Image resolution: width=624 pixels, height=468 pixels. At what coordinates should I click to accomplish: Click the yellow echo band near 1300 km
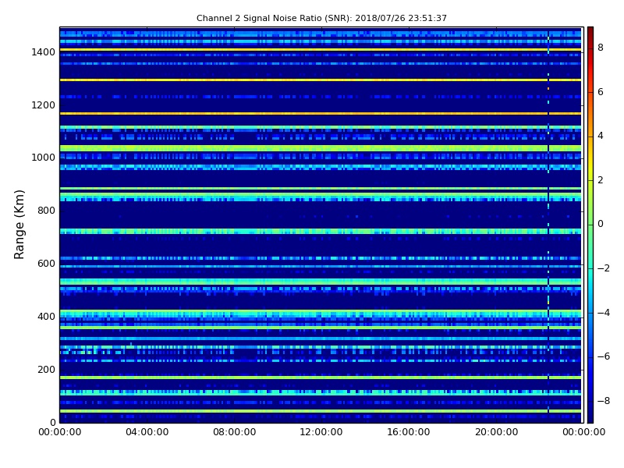coord(321,80)
